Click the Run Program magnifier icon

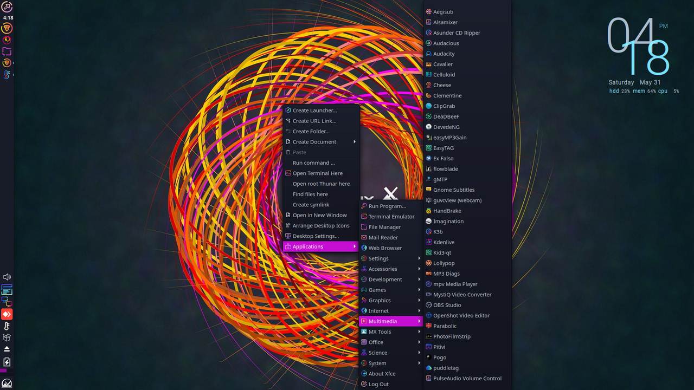(364, 206)
